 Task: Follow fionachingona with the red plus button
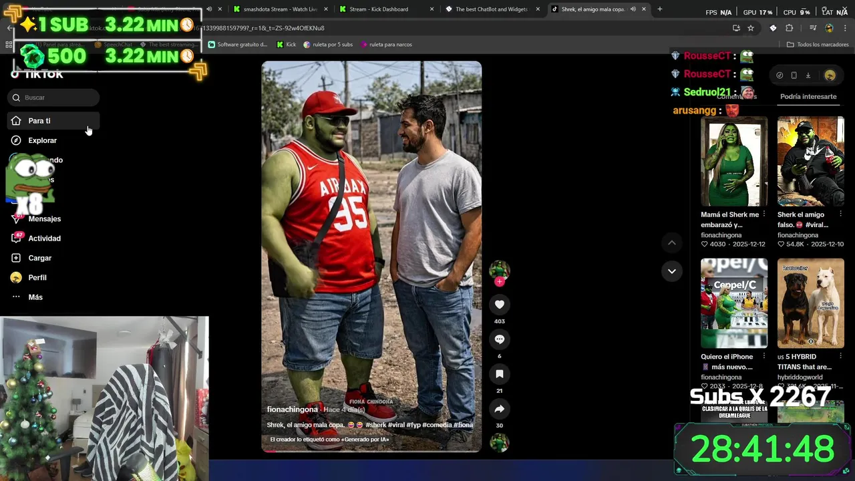(499, 281)
